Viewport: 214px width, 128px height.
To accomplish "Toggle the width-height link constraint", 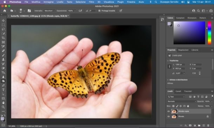I will coord(169,66).
